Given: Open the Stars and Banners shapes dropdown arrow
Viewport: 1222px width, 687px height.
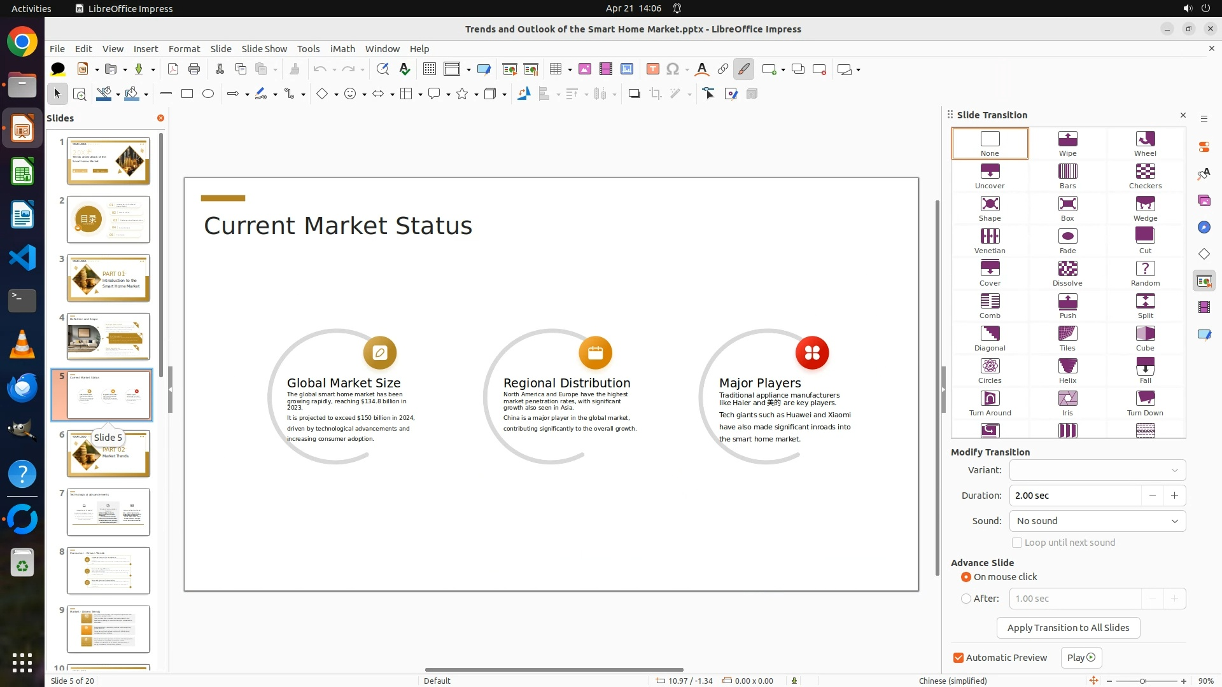Looking at the screenshot, I should tap(476, 94).
